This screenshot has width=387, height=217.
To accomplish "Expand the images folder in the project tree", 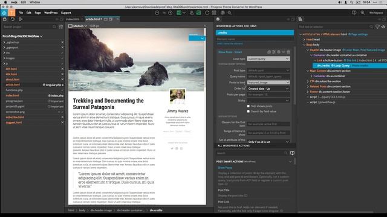I will 4,58.
